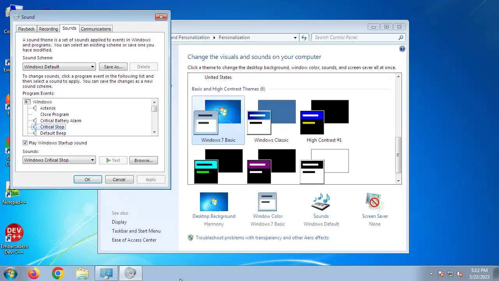Select the High Contrast #1 theme
Screen dimensions: 499x281
[324, 121]
